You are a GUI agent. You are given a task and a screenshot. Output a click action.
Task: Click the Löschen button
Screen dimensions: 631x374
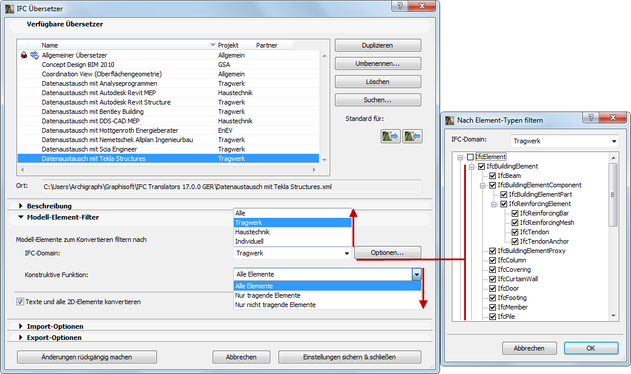pos(377,82)
